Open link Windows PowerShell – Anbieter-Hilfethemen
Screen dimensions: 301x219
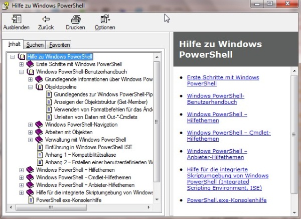coord(217,154)
